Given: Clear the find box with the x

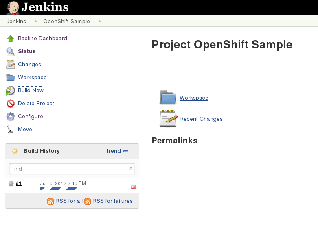Looking at the screenshot, I should (x=131, y=168).
